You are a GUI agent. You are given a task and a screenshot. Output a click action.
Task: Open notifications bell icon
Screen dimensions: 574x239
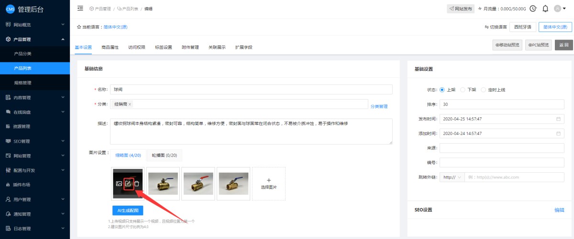pyautogui.click(x=545, y=9)
